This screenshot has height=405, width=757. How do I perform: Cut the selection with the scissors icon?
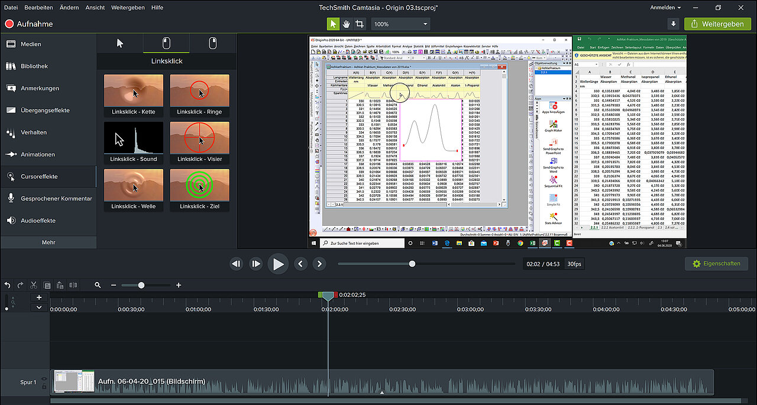(x=34, y=285)
